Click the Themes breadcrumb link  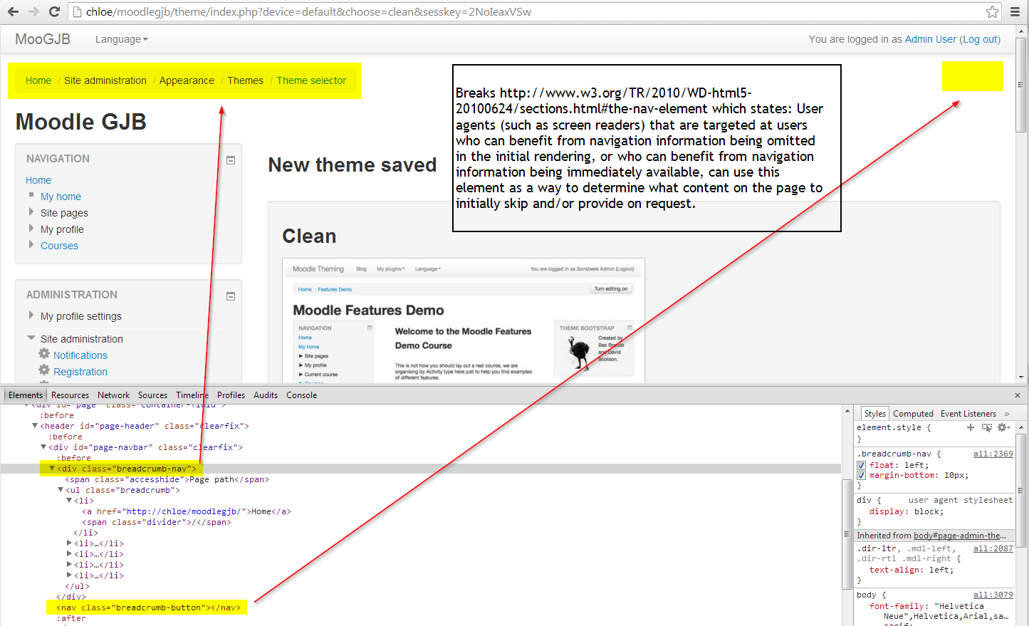point(246,80)
